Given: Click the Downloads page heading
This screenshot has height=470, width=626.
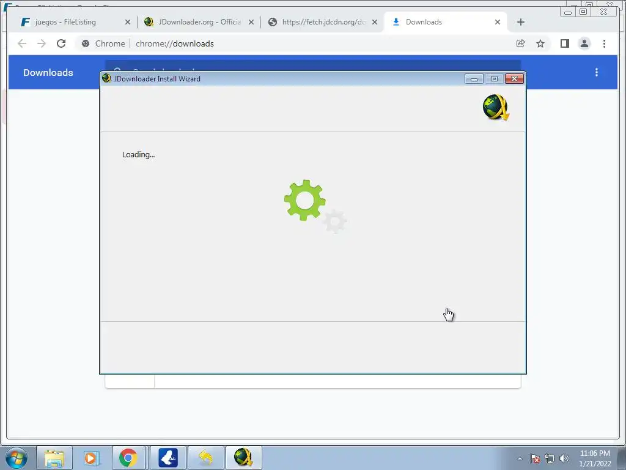Looking at the screenshot, I should (x=48, y=73).
